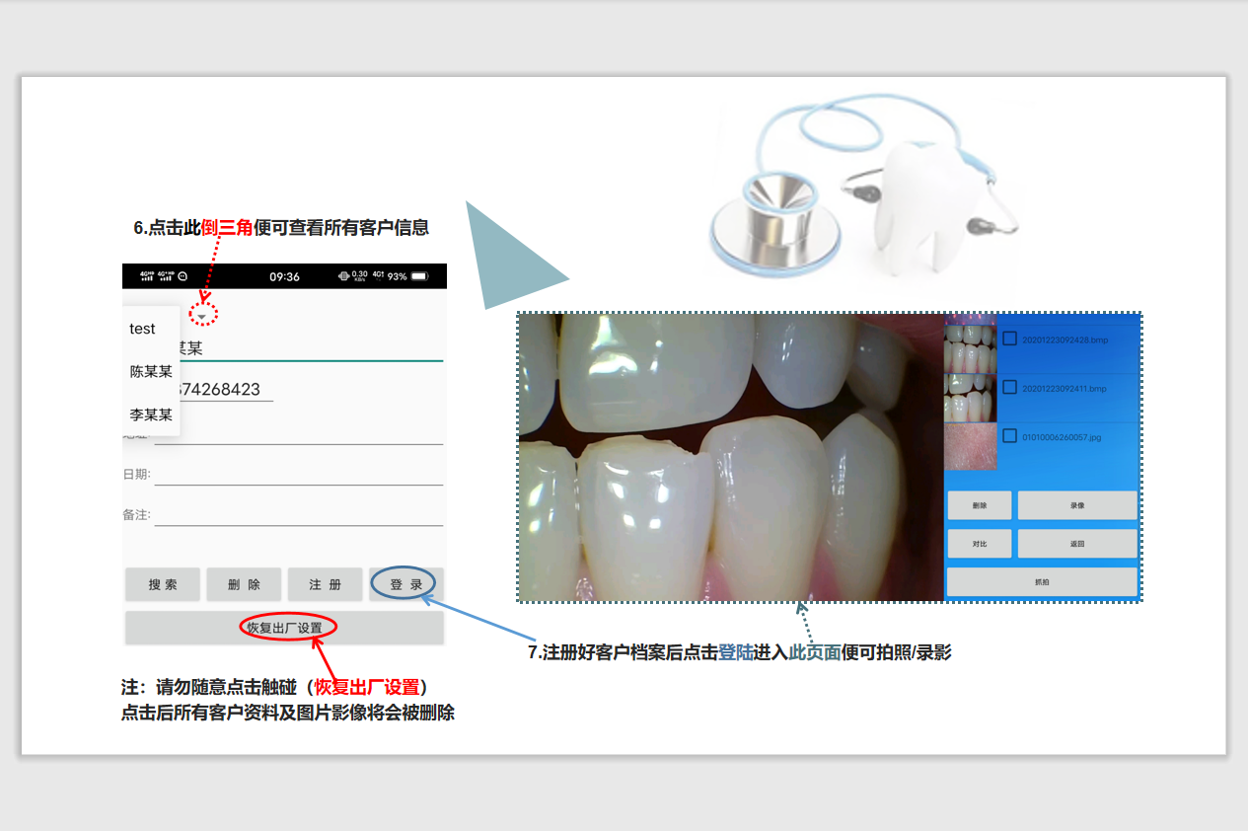The height and width of the screenshot is (831, 1248).
Task: Tap the 返回 back button
Action: coord(1077,544)
